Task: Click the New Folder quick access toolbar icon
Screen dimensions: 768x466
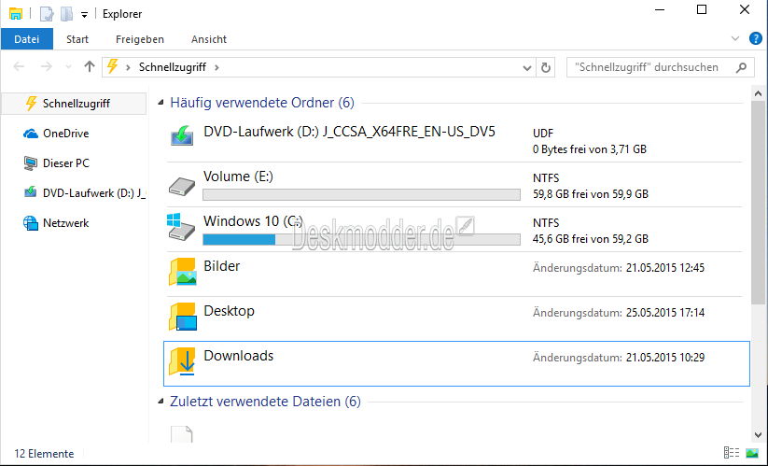Action: [66, 14]
